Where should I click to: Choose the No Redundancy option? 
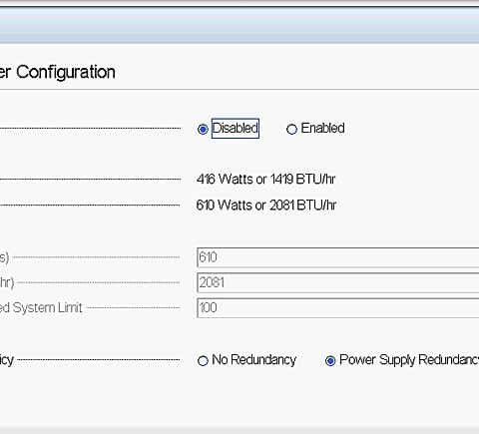click(x=203, y=361)
